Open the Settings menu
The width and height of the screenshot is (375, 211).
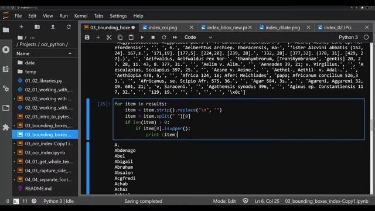pos(118,16)
